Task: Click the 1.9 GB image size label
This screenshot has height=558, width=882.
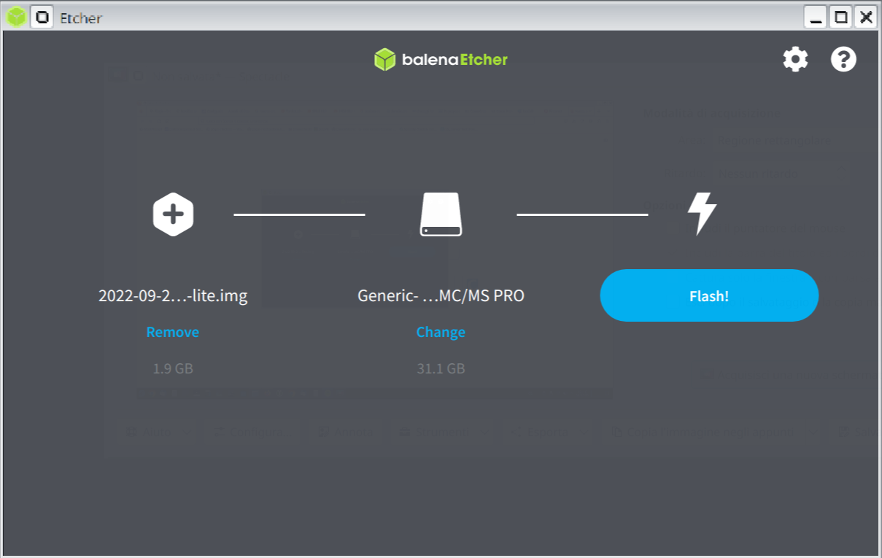Action: click(173, 368)
